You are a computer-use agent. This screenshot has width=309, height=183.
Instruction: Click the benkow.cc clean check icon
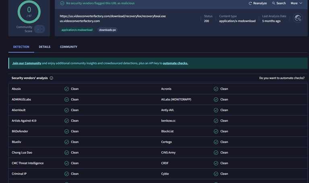tap(216, 121)
